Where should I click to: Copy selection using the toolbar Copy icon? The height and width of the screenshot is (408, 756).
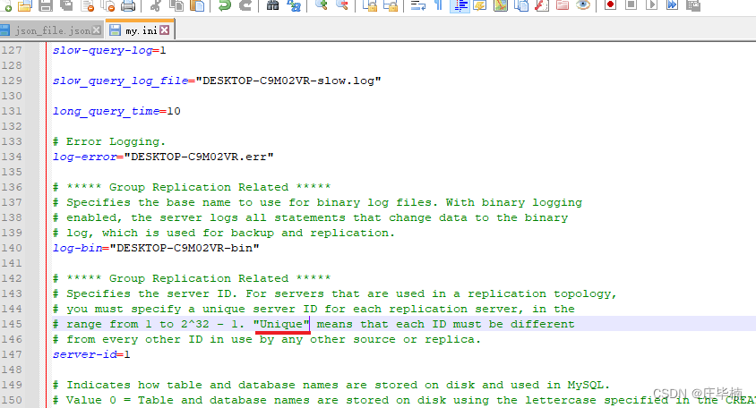[176, 4]
